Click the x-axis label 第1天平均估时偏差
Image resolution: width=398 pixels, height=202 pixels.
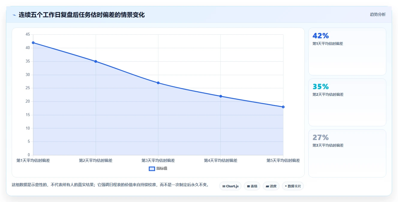33,160
